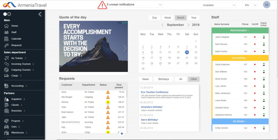Toggle Amanda Harris' check in/out arrows
Screen dimensions: 278x140
[x=264, y=108]
